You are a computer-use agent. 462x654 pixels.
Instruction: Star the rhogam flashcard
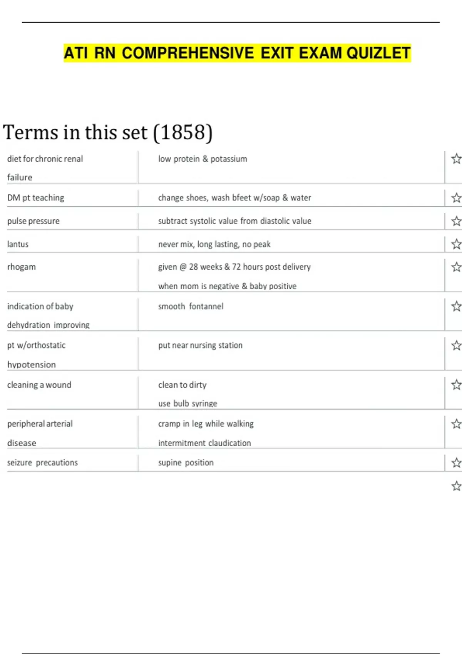(x=456, y=267)
